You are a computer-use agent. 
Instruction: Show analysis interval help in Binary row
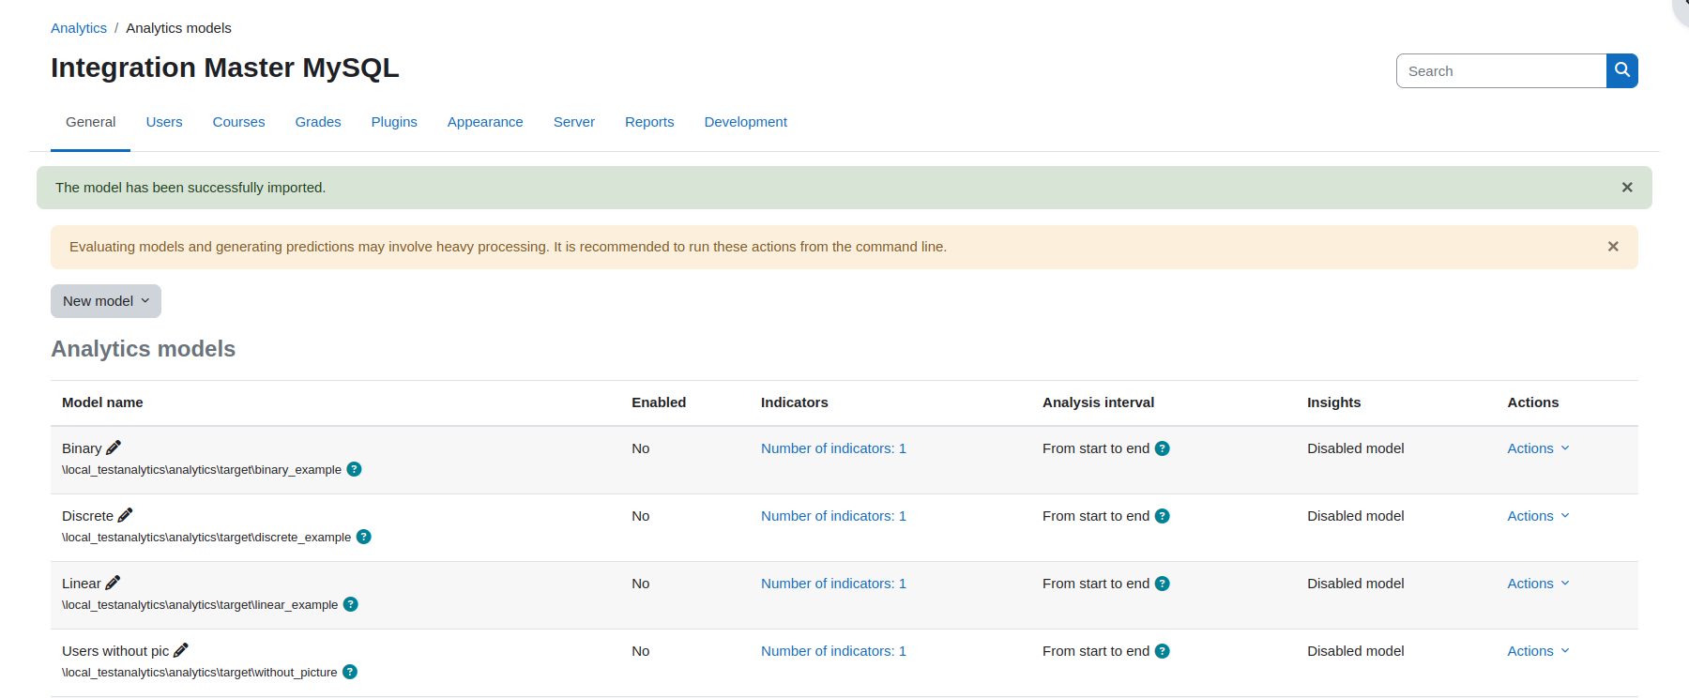[x=1163, y=448]
